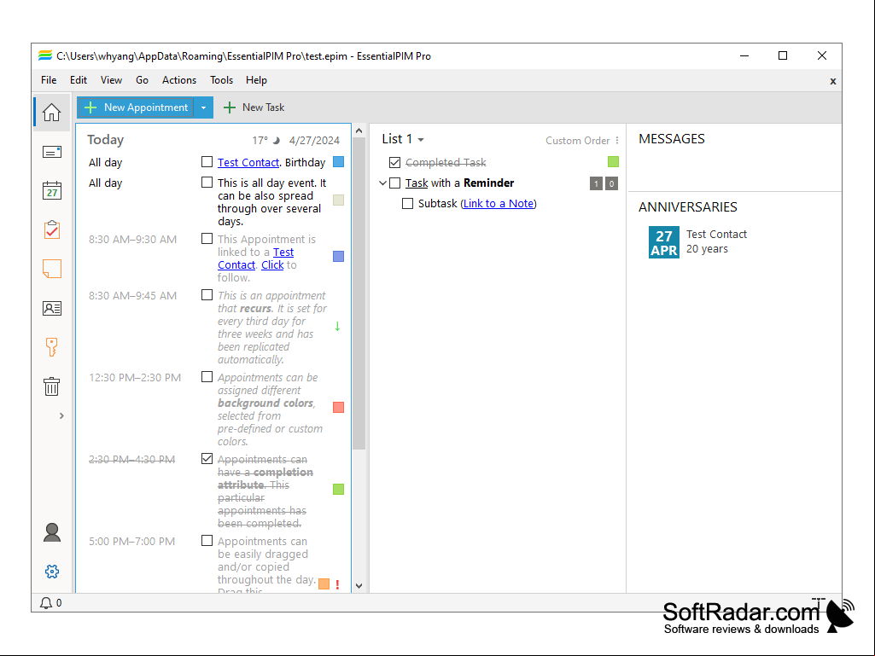Viewport: 875px width, 656px height.
Task: Click the '1' badge on Task with a Reminder
Action: tap(596, 183)
